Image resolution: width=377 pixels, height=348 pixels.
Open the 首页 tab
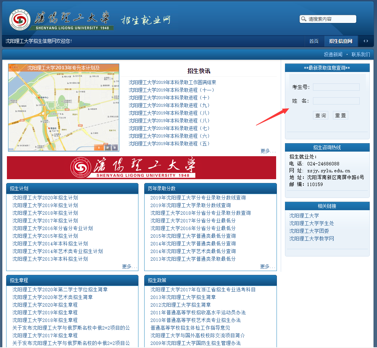pyautogui.click(x=314, y=41)
